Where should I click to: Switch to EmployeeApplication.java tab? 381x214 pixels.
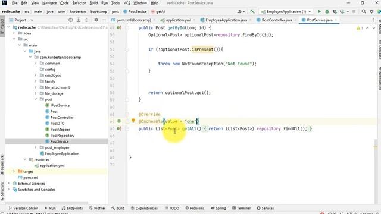pyautogui.click(x=226, y=20)
